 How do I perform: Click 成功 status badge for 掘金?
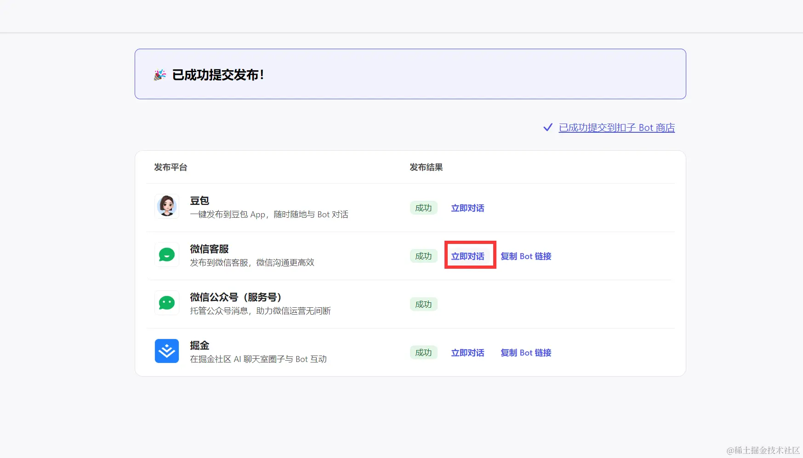pos(423,353)
